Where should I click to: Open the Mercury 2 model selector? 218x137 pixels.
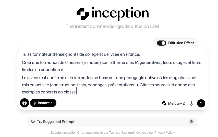[x=176, y=103]
